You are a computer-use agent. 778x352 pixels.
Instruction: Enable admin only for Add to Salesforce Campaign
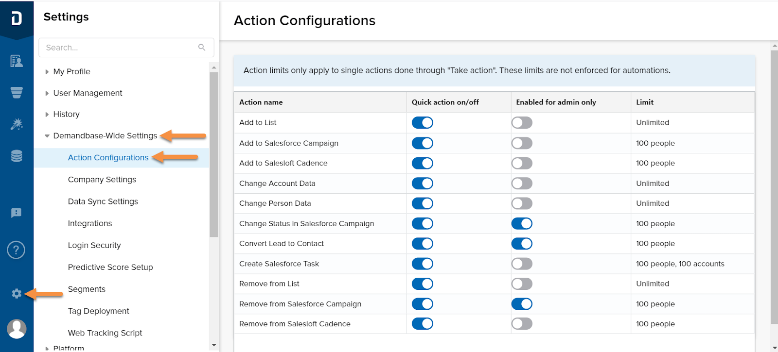pos(522,143)
